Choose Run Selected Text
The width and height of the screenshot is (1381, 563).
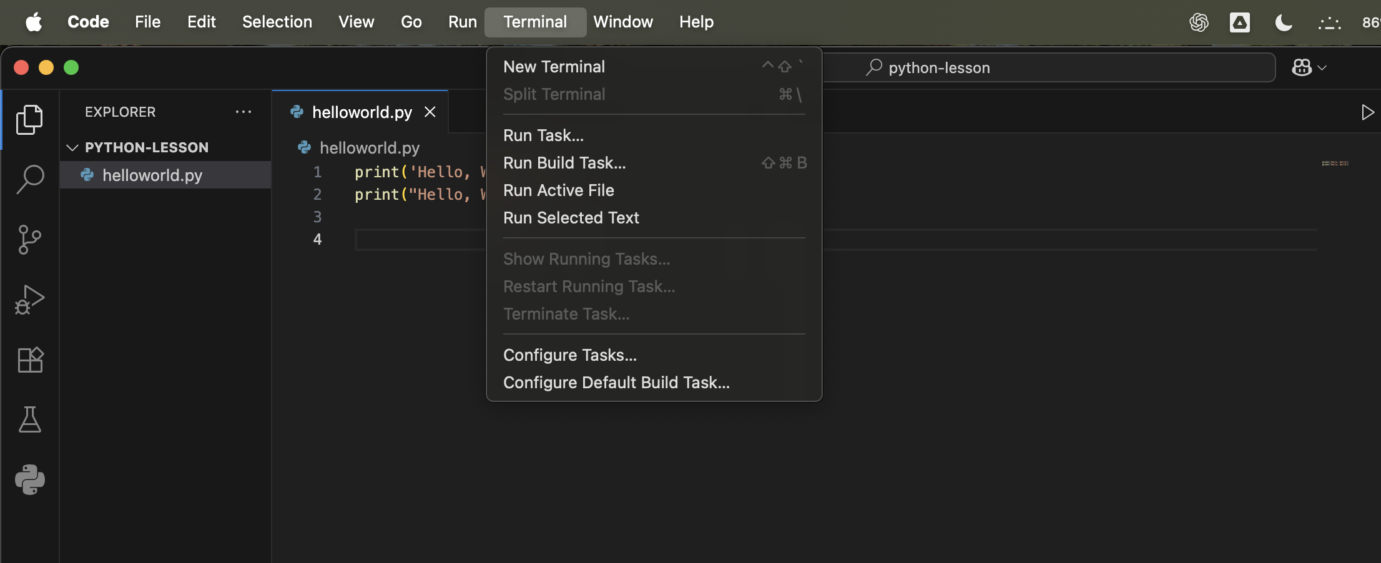(654, 218)
